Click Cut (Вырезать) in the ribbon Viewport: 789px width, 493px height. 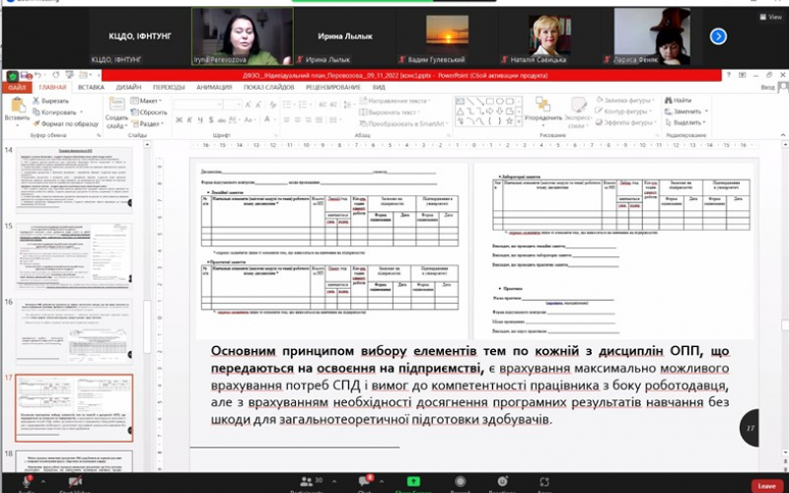[x=53, y=101]
